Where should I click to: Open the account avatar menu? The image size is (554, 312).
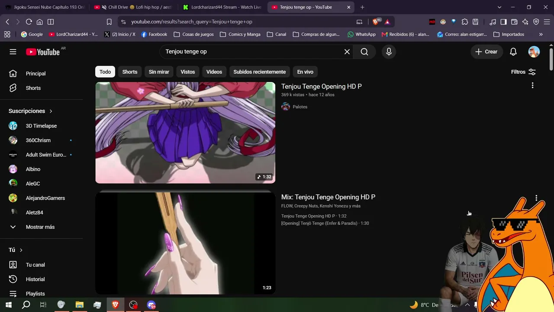534,52
